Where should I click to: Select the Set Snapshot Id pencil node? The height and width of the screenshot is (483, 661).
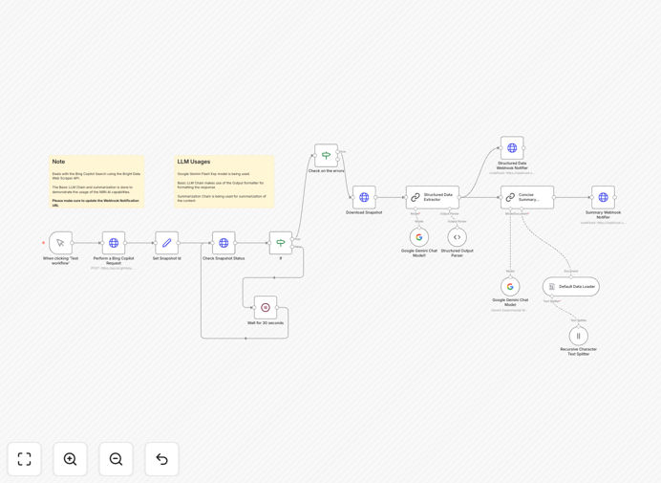167,243
